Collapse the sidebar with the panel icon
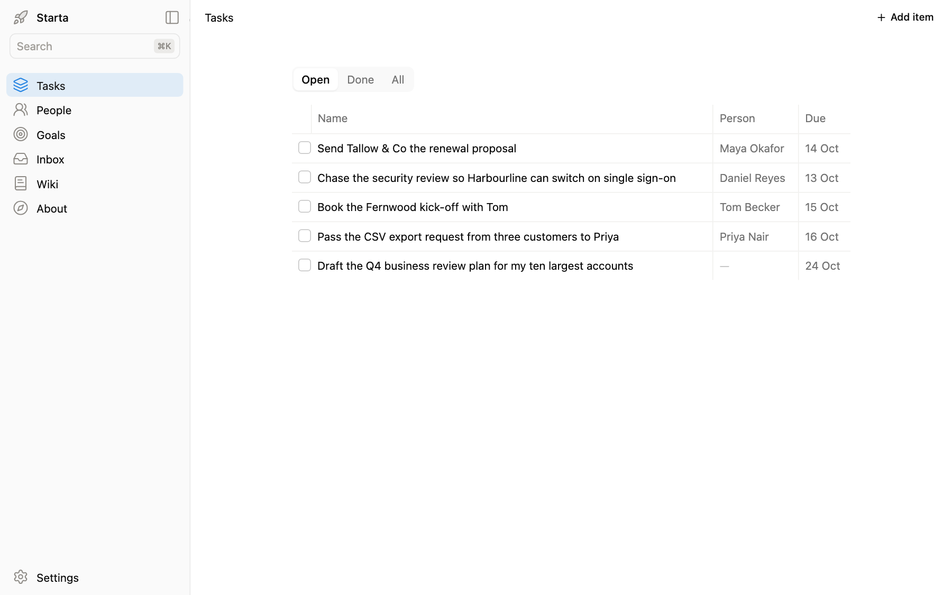952x595 pixels. 172,17
